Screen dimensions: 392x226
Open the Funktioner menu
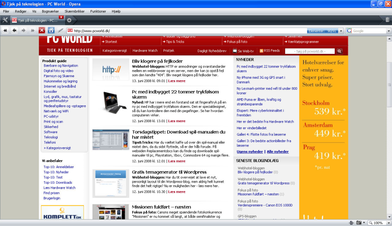tap(98, 11)
